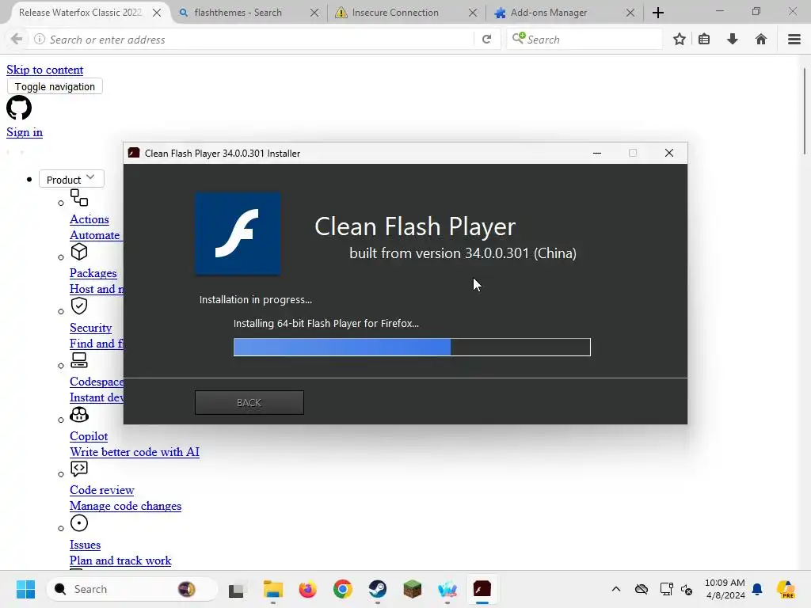
Task: Click the GitHub octocat logo
Action: pyautogui.click(x=19, y=108)
